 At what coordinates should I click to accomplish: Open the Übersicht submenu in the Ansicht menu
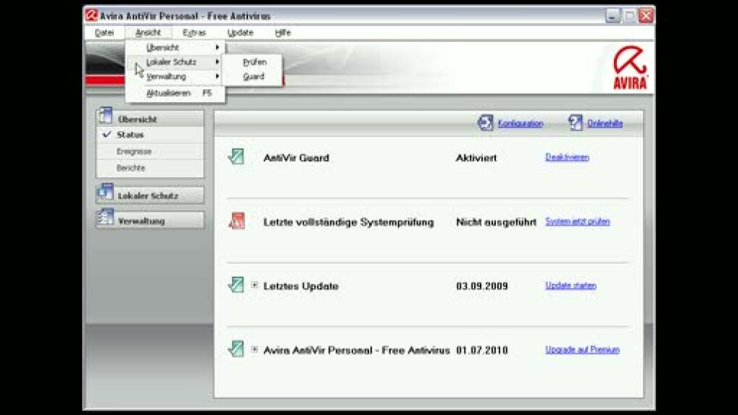[x=175, y=47]
